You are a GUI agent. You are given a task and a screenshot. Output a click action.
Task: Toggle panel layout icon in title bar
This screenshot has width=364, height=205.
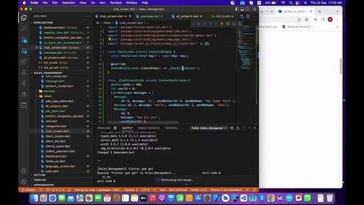(242, 9)
